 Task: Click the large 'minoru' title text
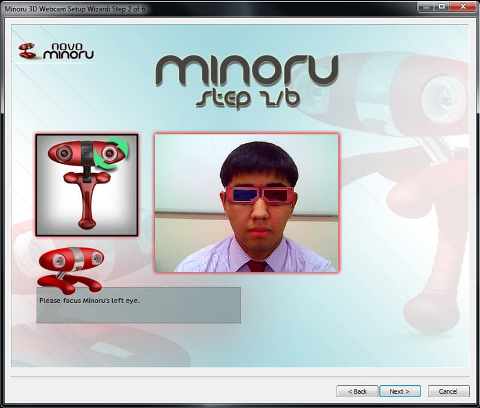[247, 70]
